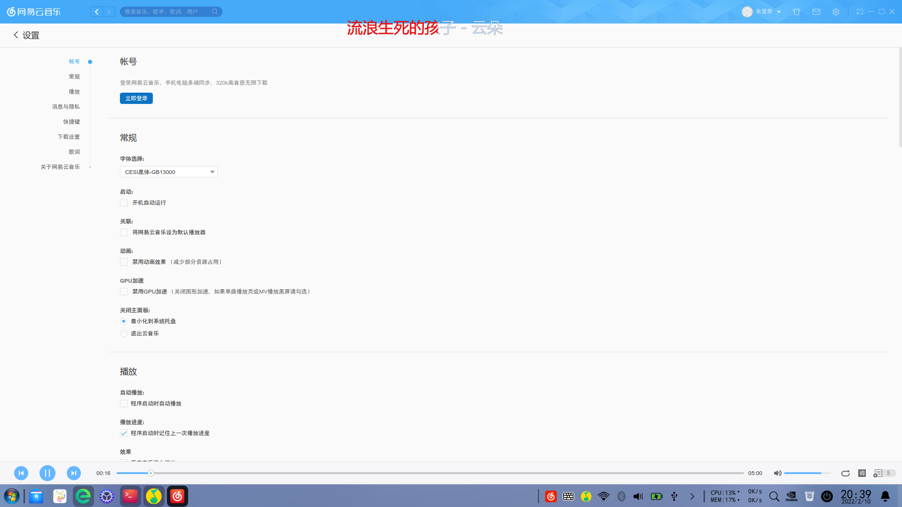This screenshot has height=507, width=902.
Task: Open the playlist queue icon showing 5
Action: coord(884,473)
